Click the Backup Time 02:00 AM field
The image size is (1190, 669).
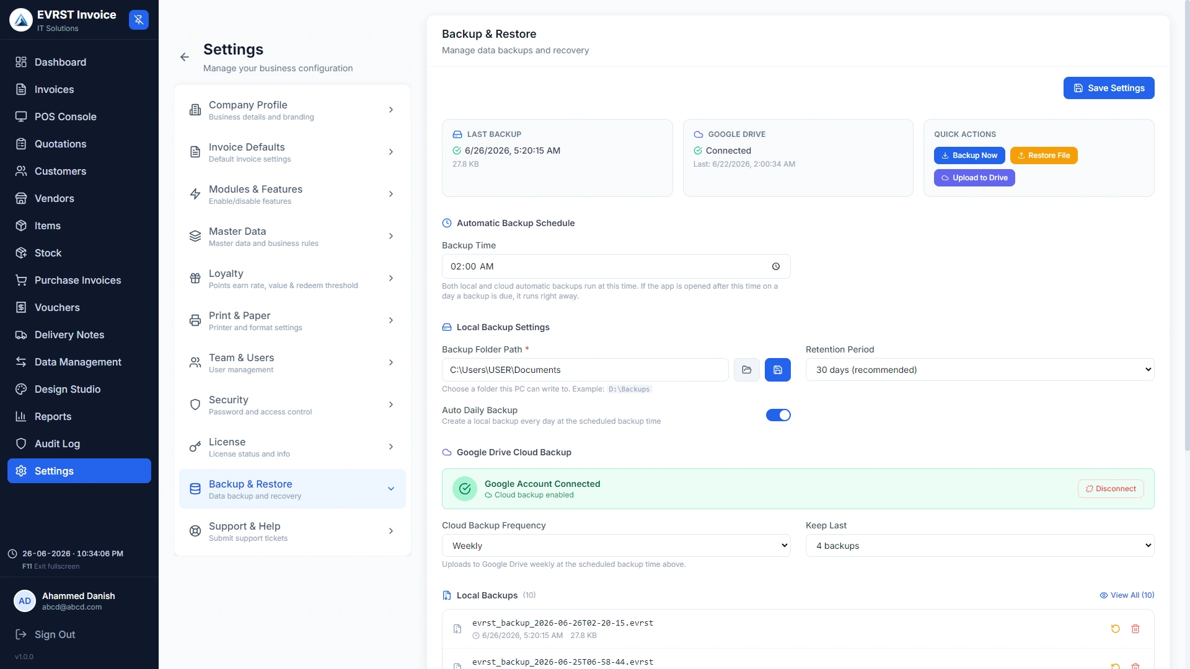tap(616, 266)
